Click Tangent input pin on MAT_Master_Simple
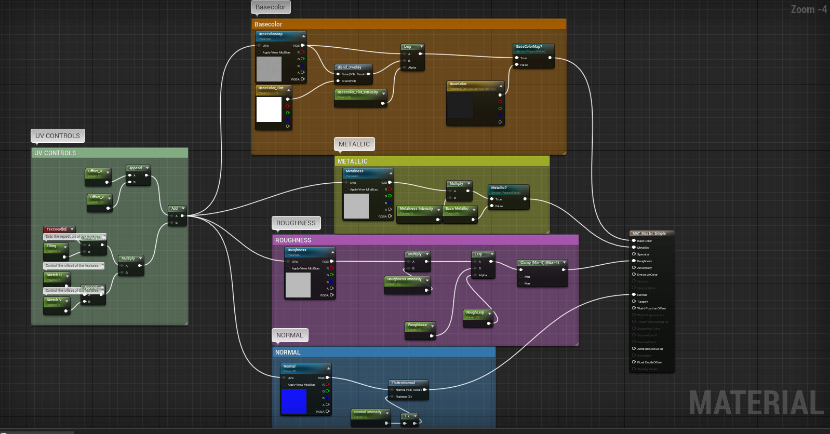This screenshot has width=830, height=434. pyautogui.click(x=634, y=301)
